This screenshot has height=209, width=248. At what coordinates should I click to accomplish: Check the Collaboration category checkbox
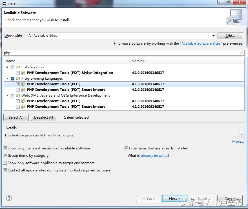click(x=12, y=67)
